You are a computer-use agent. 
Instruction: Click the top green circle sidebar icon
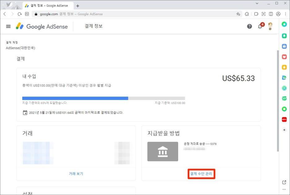(x=284, y=24)
